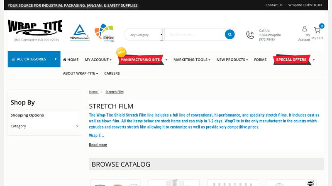Click the phone call icon
This screenshot has height=186, width=332.
coord(250,35)
